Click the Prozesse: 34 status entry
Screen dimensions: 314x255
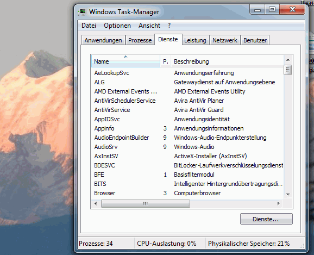pyautogui.click(x=96, y=244)
